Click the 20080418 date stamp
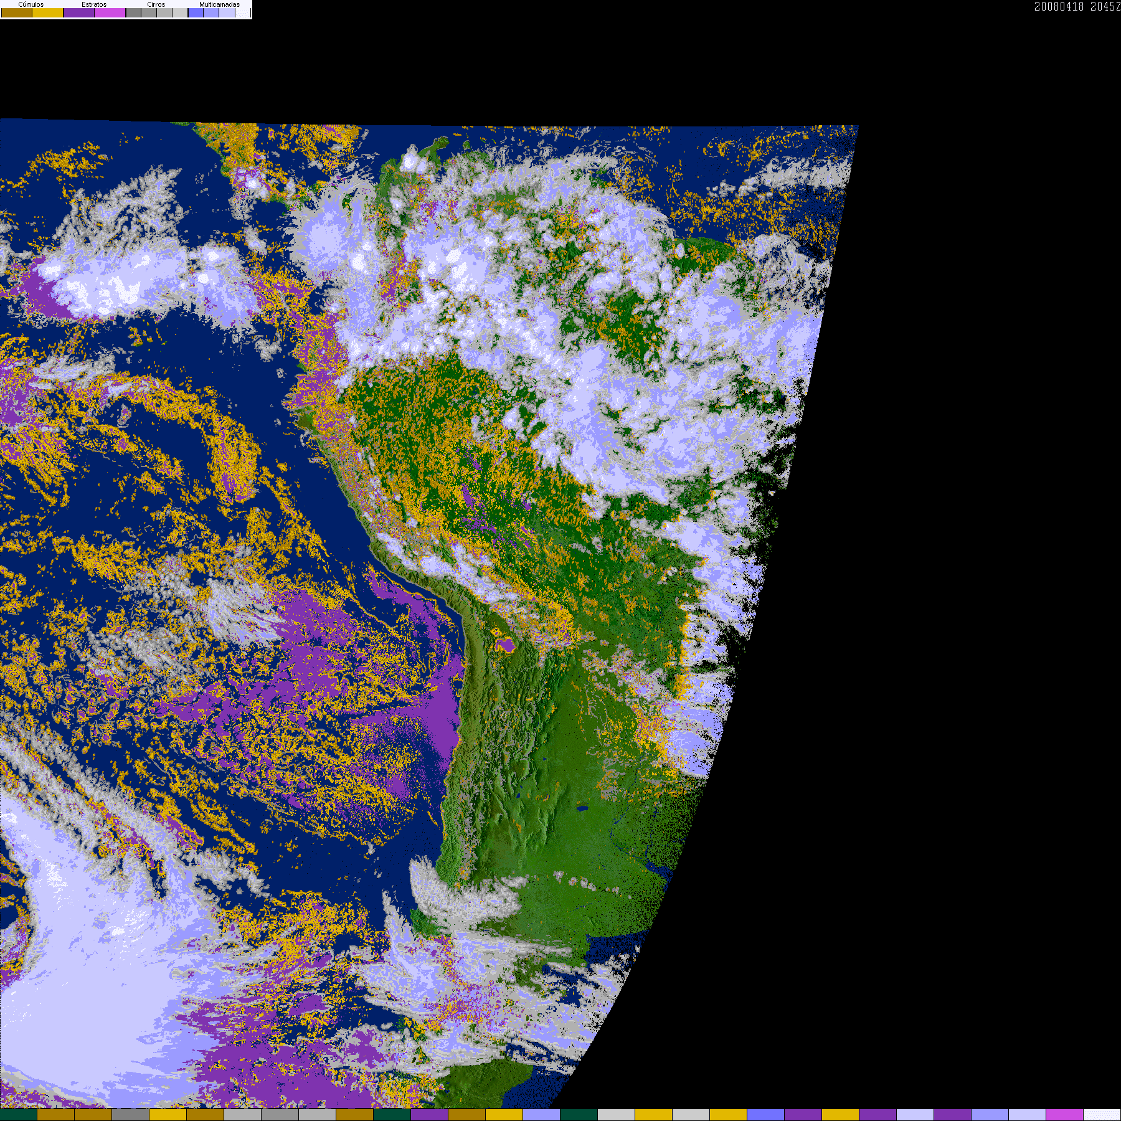1121x1121 pixels. coord(1059,6)
